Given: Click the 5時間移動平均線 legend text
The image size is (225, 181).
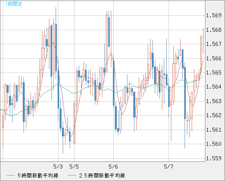Looking at the screenshot, I should [x=38, y=176].
